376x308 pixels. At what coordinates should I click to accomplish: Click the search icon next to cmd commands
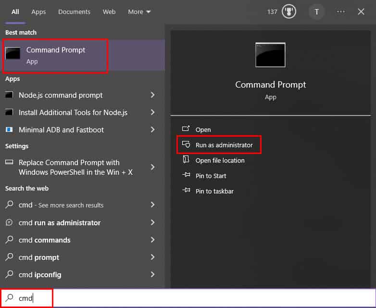coord(9,240)
